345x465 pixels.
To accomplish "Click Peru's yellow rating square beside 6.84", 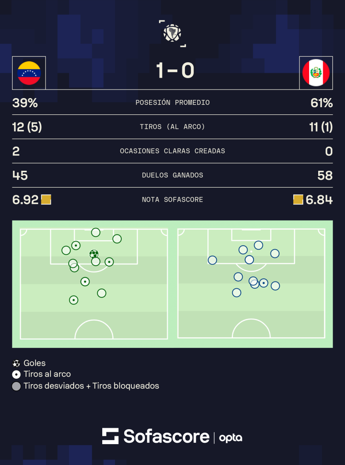I will pos(298,200).
